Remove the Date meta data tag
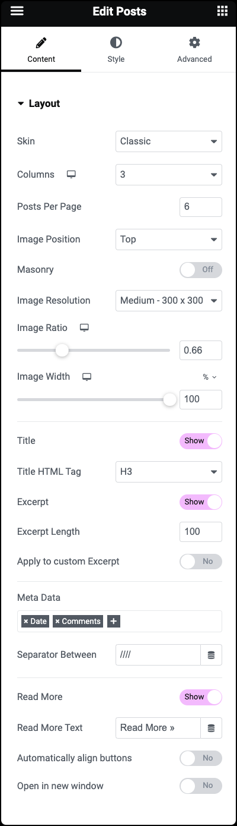This screenshot has width=237, height=826. [25, 622]
